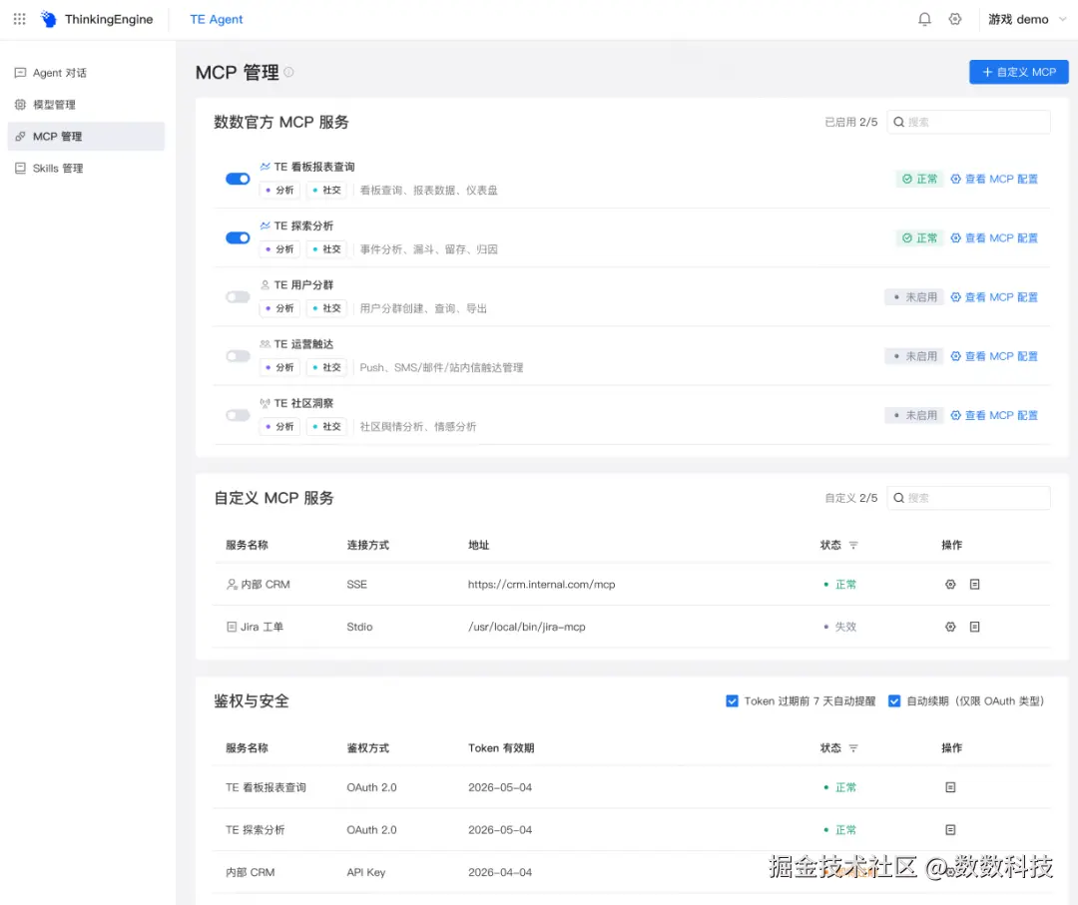1078x905 pixels.
Task: Open 模型管理 in sidebar
Action: [x=86, y=105]
